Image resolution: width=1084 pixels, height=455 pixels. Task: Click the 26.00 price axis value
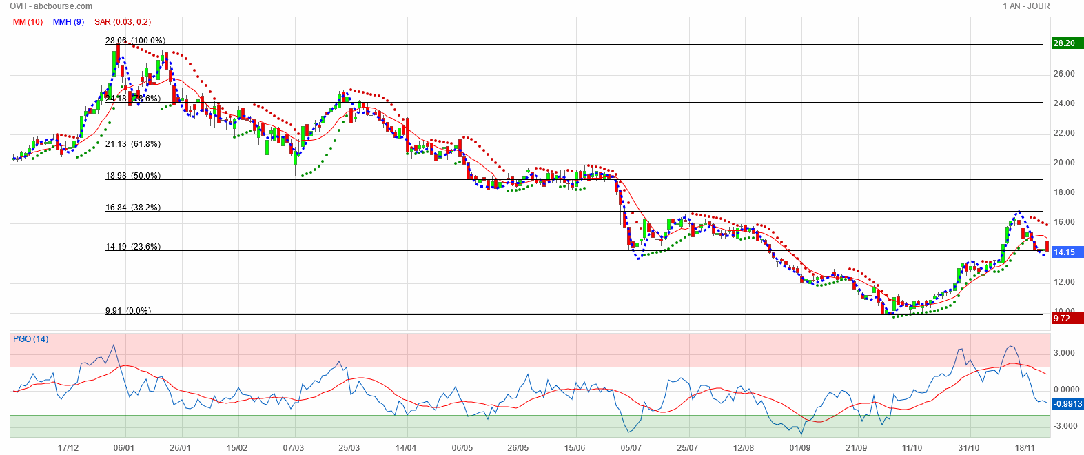[x=1064, y=74]
